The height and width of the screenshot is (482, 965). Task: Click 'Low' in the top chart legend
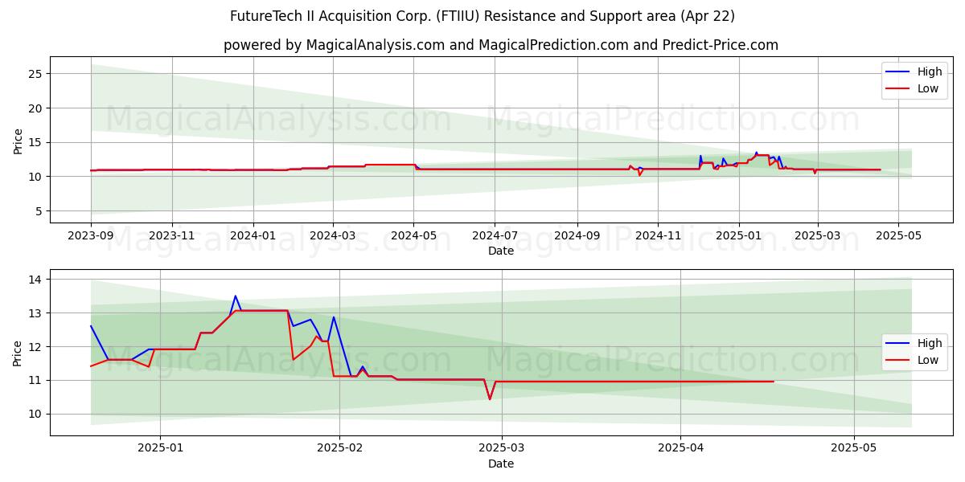[928, 88]
